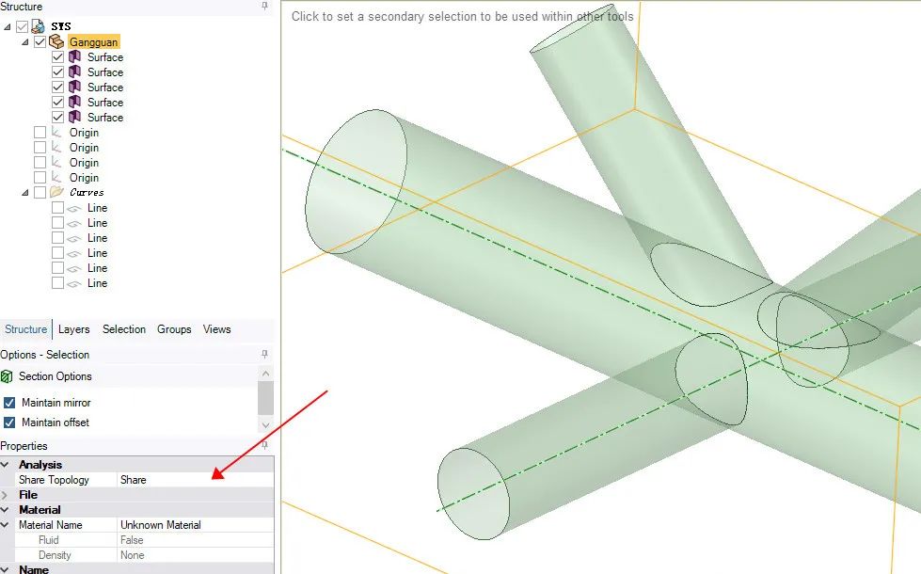The width and height of the screenshot is (921, 574).
Task: Collapse the Material Name sub-properties
Action: [x=6, y=525]
